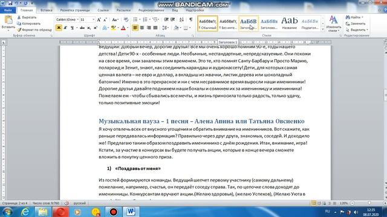Toggle bold (Ж) formatting
Viewport: 387px width, 217px height.
tap(59, 28)
